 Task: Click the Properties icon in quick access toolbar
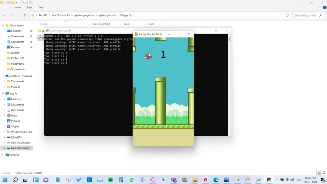(8, 2)
